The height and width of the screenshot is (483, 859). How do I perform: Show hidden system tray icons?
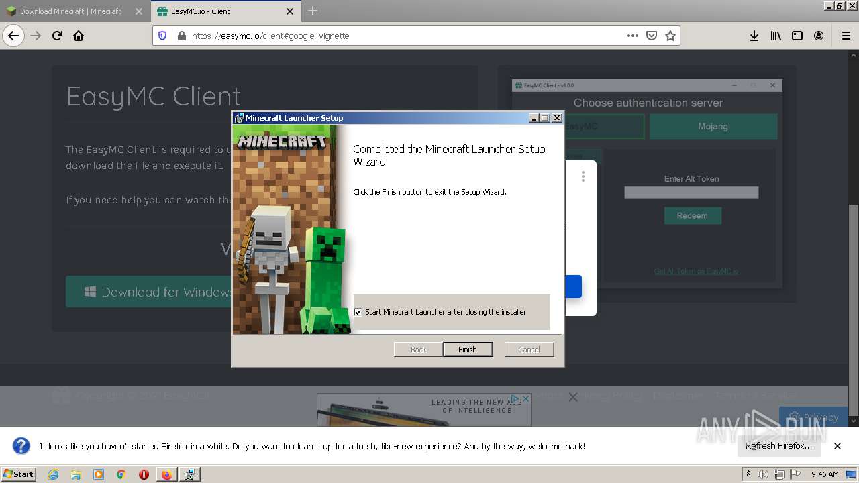(x=749, y=474)
